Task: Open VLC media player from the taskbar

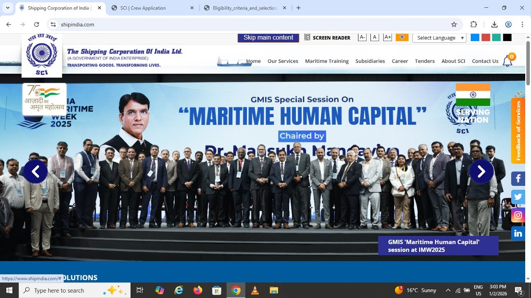Action: click(x=255, y=290)
